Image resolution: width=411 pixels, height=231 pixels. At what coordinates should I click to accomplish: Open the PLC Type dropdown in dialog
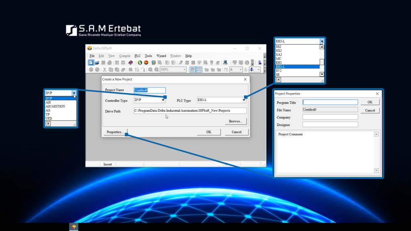click(x=244, y=100)
